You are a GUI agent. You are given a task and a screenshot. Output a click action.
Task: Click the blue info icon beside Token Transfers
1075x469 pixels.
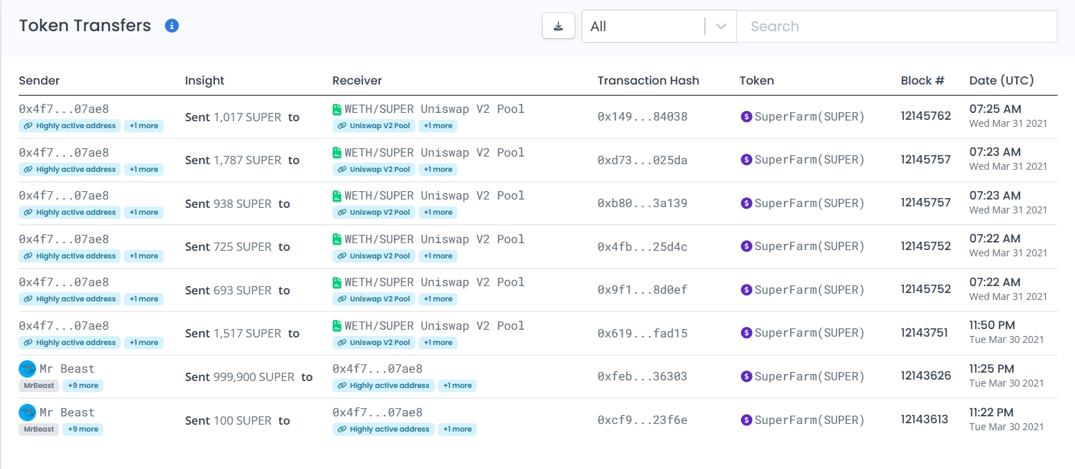pos(172,26)
